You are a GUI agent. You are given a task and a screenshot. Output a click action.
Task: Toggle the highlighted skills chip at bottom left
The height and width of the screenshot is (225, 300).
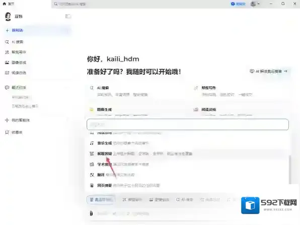pyautogui.click(x=101, y=200)
